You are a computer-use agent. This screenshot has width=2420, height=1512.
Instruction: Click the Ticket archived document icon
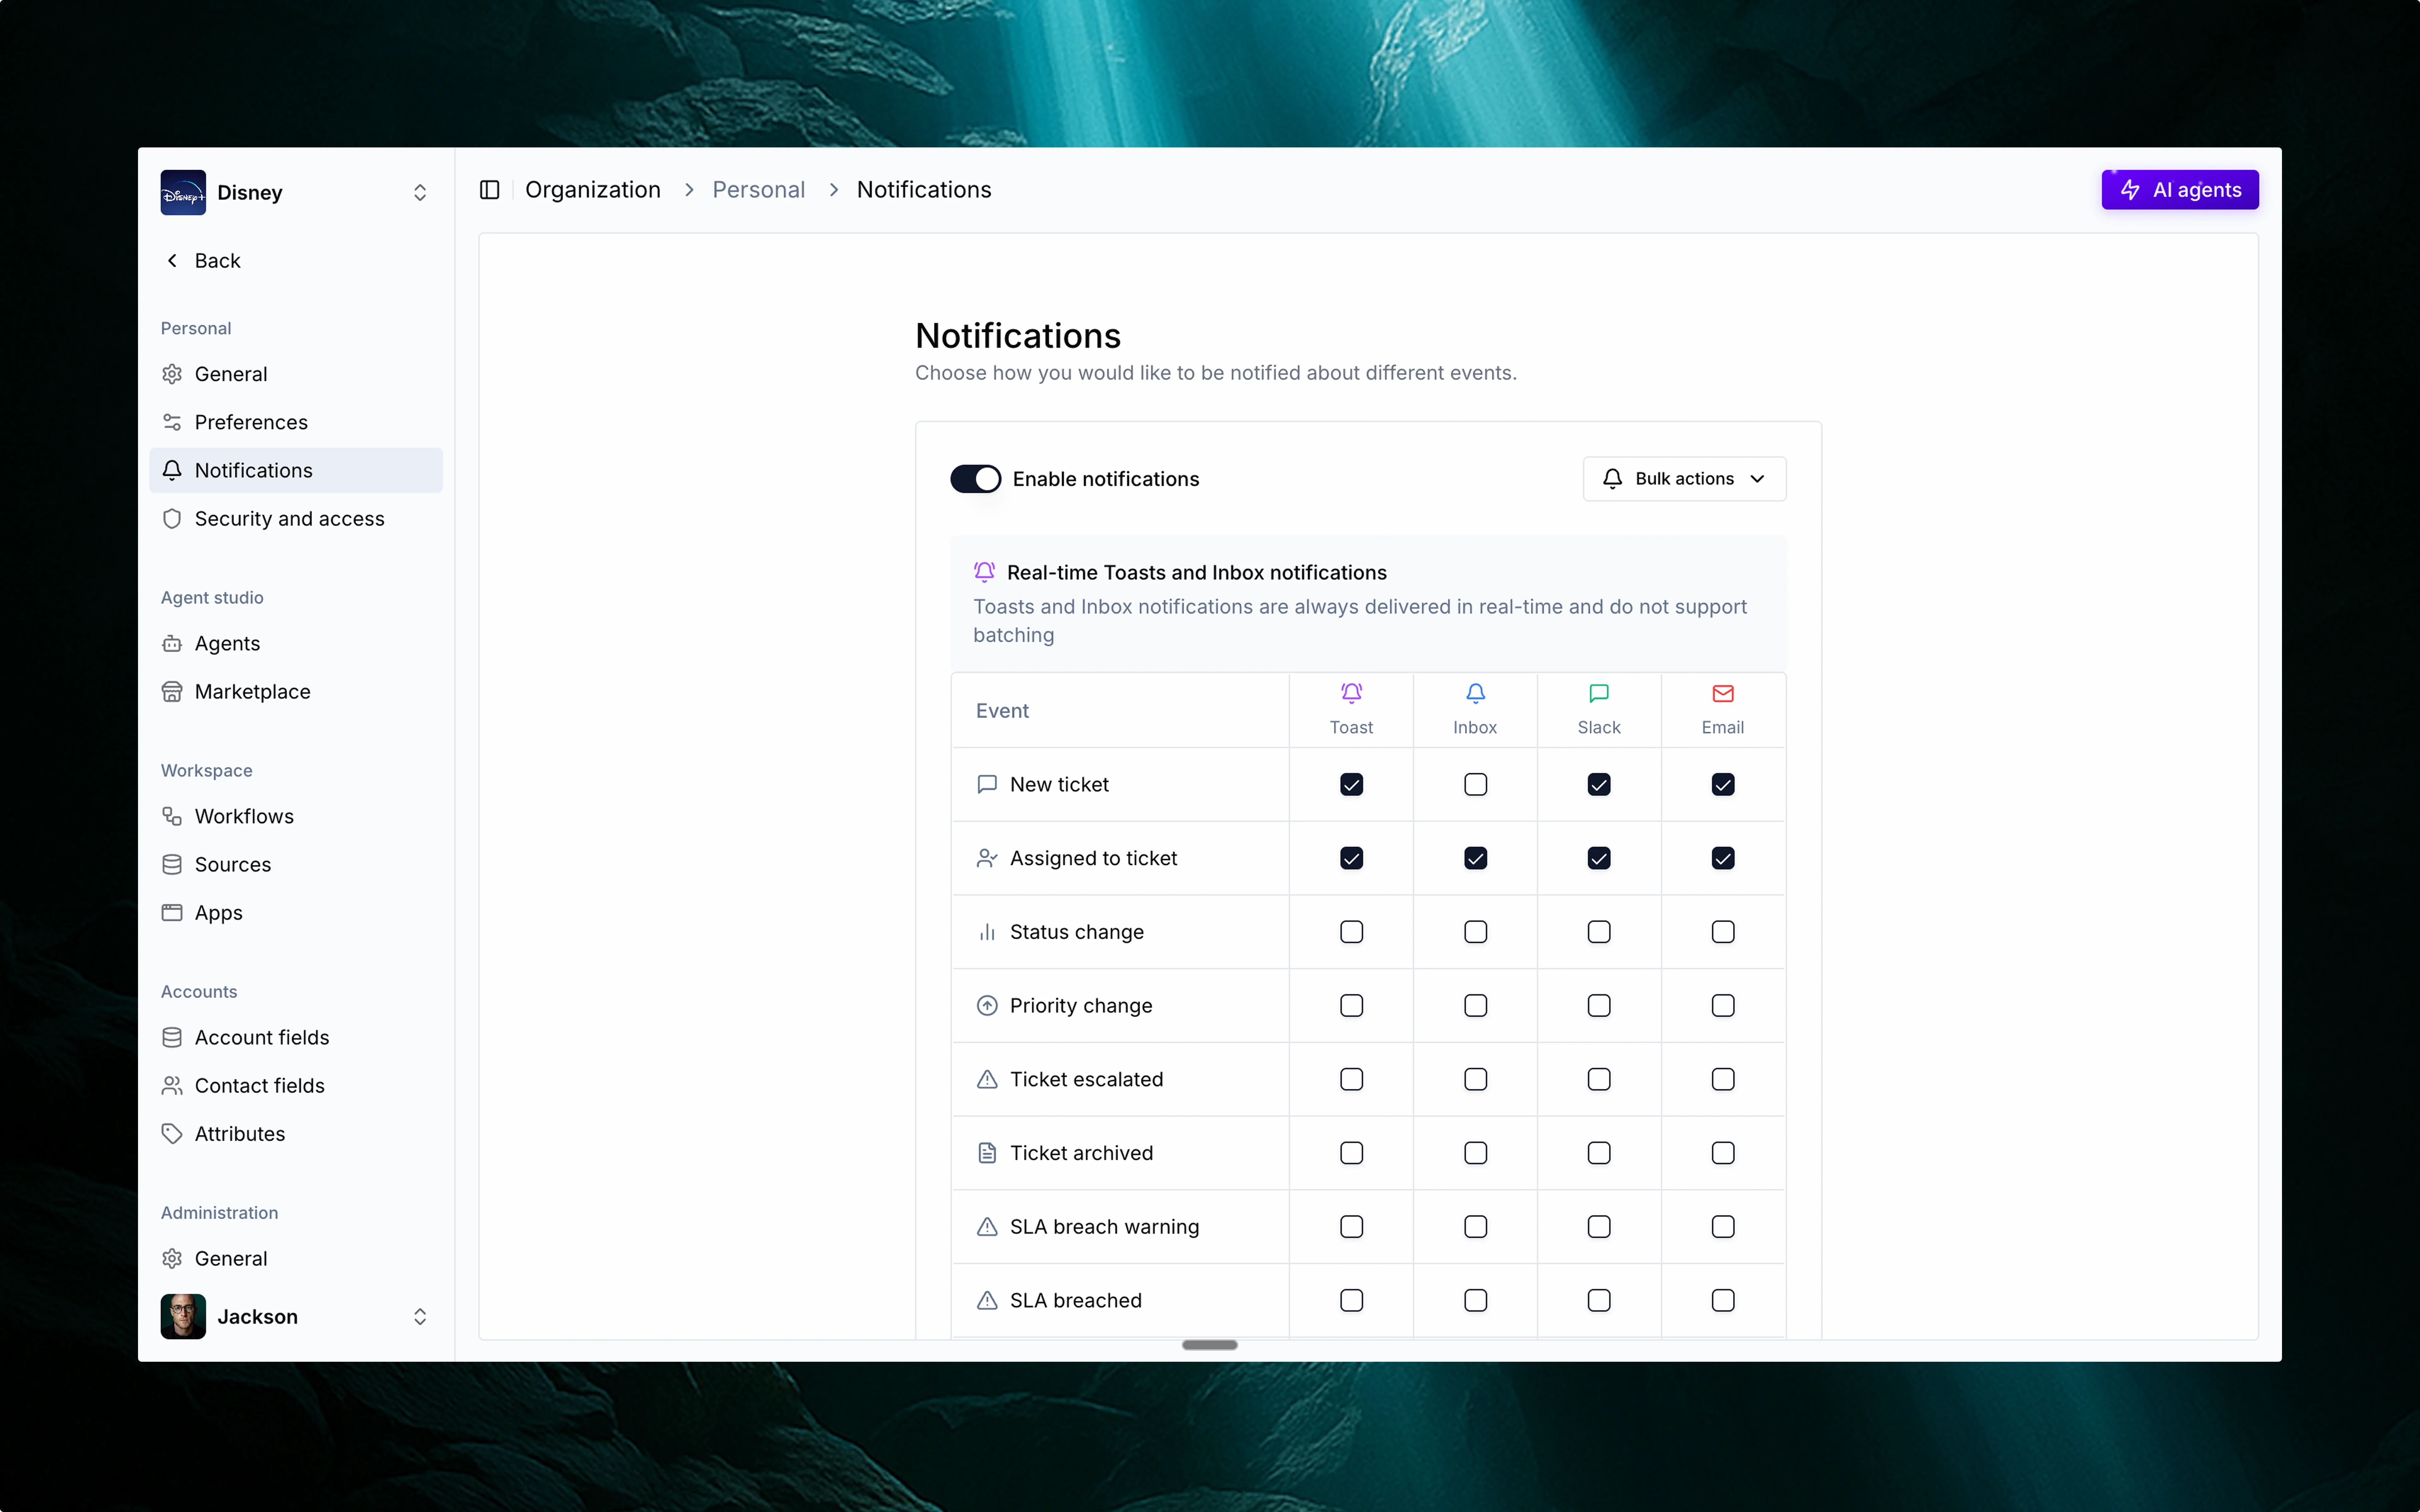[987, 1153]
